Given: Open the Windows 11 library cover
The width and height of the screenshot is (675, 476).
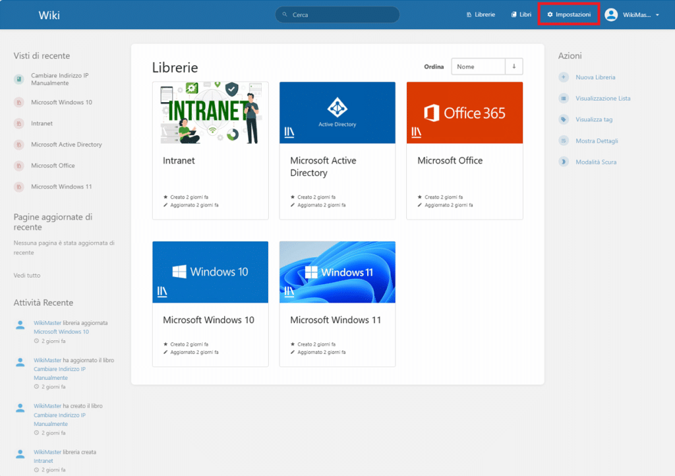Looking at the screenshot, I should [337, 272].
